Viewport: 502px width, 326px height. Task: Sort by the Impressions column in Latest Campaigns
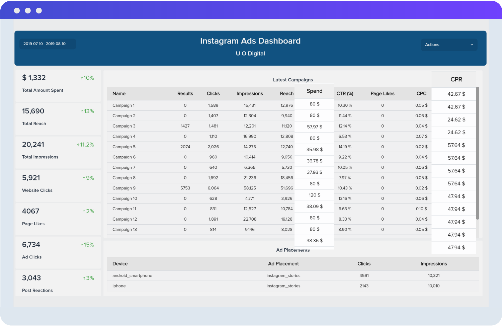tap(250, 94)
